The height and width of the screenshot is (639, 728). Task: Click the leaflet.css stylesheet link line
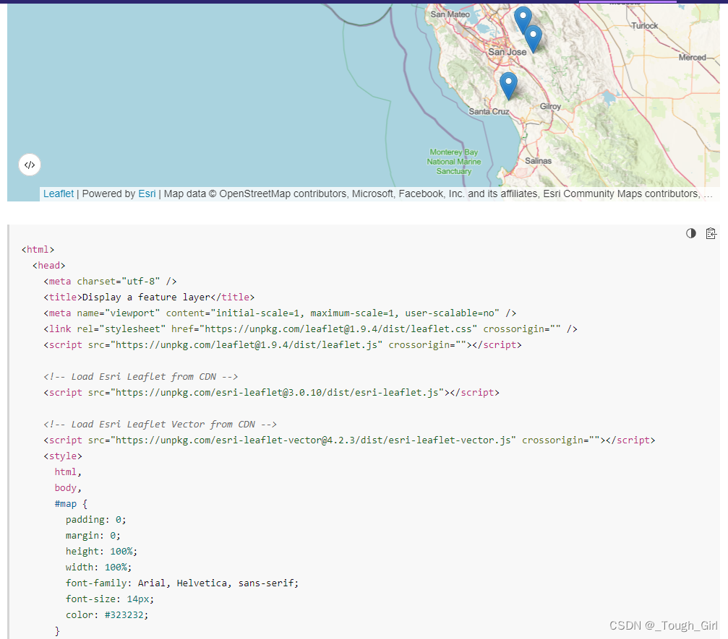(310, 329)
